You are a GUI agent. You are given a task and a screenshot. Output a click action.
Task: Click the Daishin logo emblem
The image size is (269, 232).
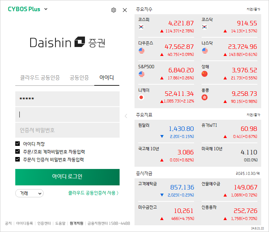(80, 42)
